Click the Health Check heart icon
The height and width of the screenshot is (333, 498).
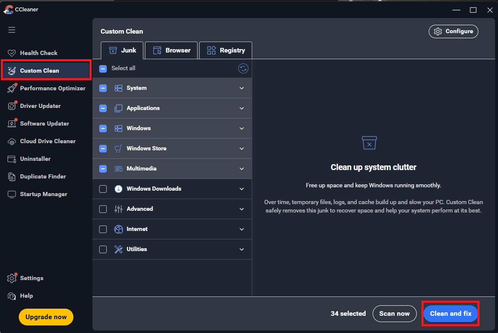12,53
